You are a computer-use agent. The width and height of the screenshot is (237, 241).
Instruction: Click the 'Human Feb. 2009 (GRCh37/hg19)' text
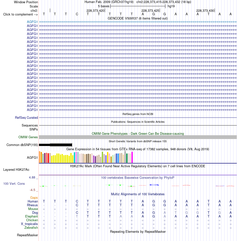point(109,2)
